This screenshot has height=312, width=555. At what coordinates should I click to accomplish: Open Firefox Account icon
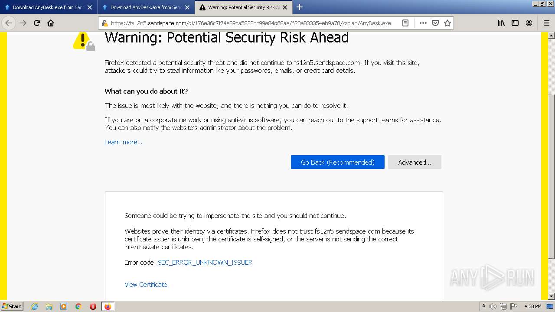[529, 23]
